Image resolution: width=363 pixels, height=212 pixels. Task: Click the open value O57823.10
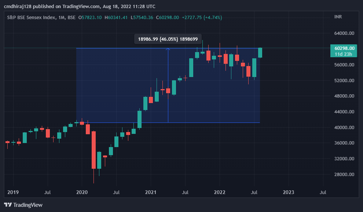[90, 17]
